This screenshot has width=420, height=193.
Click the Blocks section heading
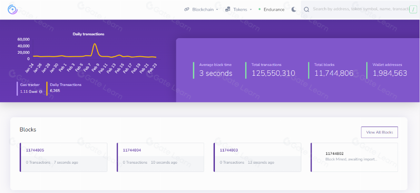28,130
